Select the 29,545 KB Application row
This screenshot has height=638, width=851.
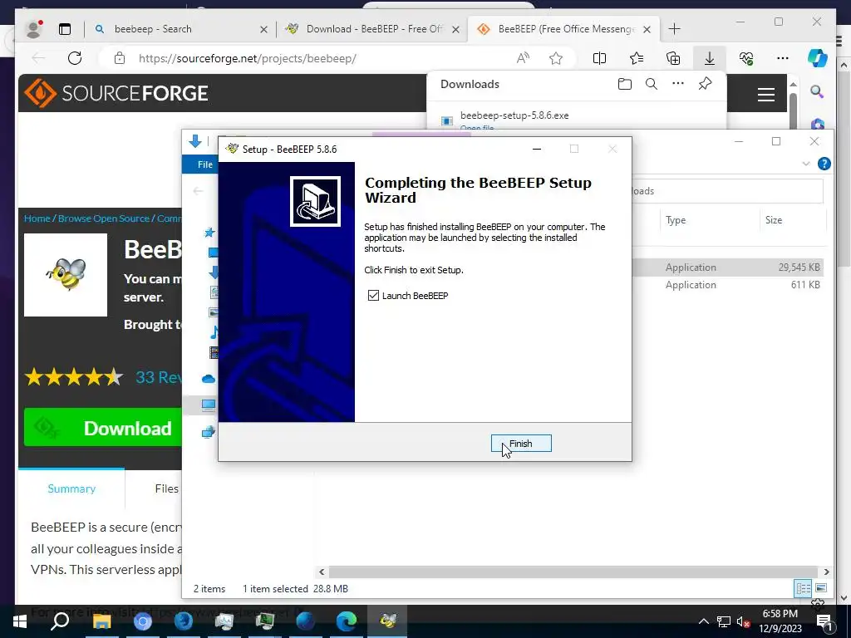coord(728,267)
